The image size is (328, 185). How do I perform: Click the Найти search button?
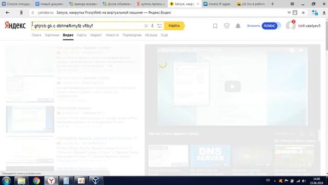tap(174, 26)
